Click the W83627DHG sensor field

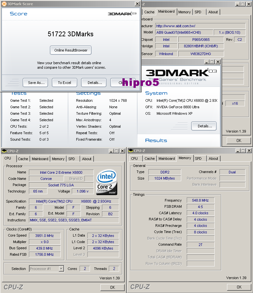coord(201,54)
